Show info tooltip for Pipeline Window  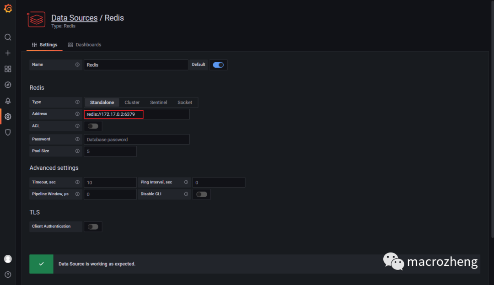pos(77,194)
